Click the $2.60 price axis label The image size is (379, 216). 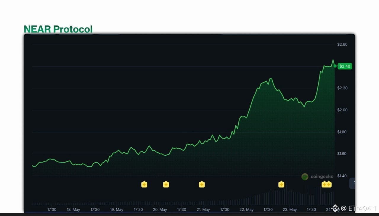pyautogui.click(x=342, y=44)
